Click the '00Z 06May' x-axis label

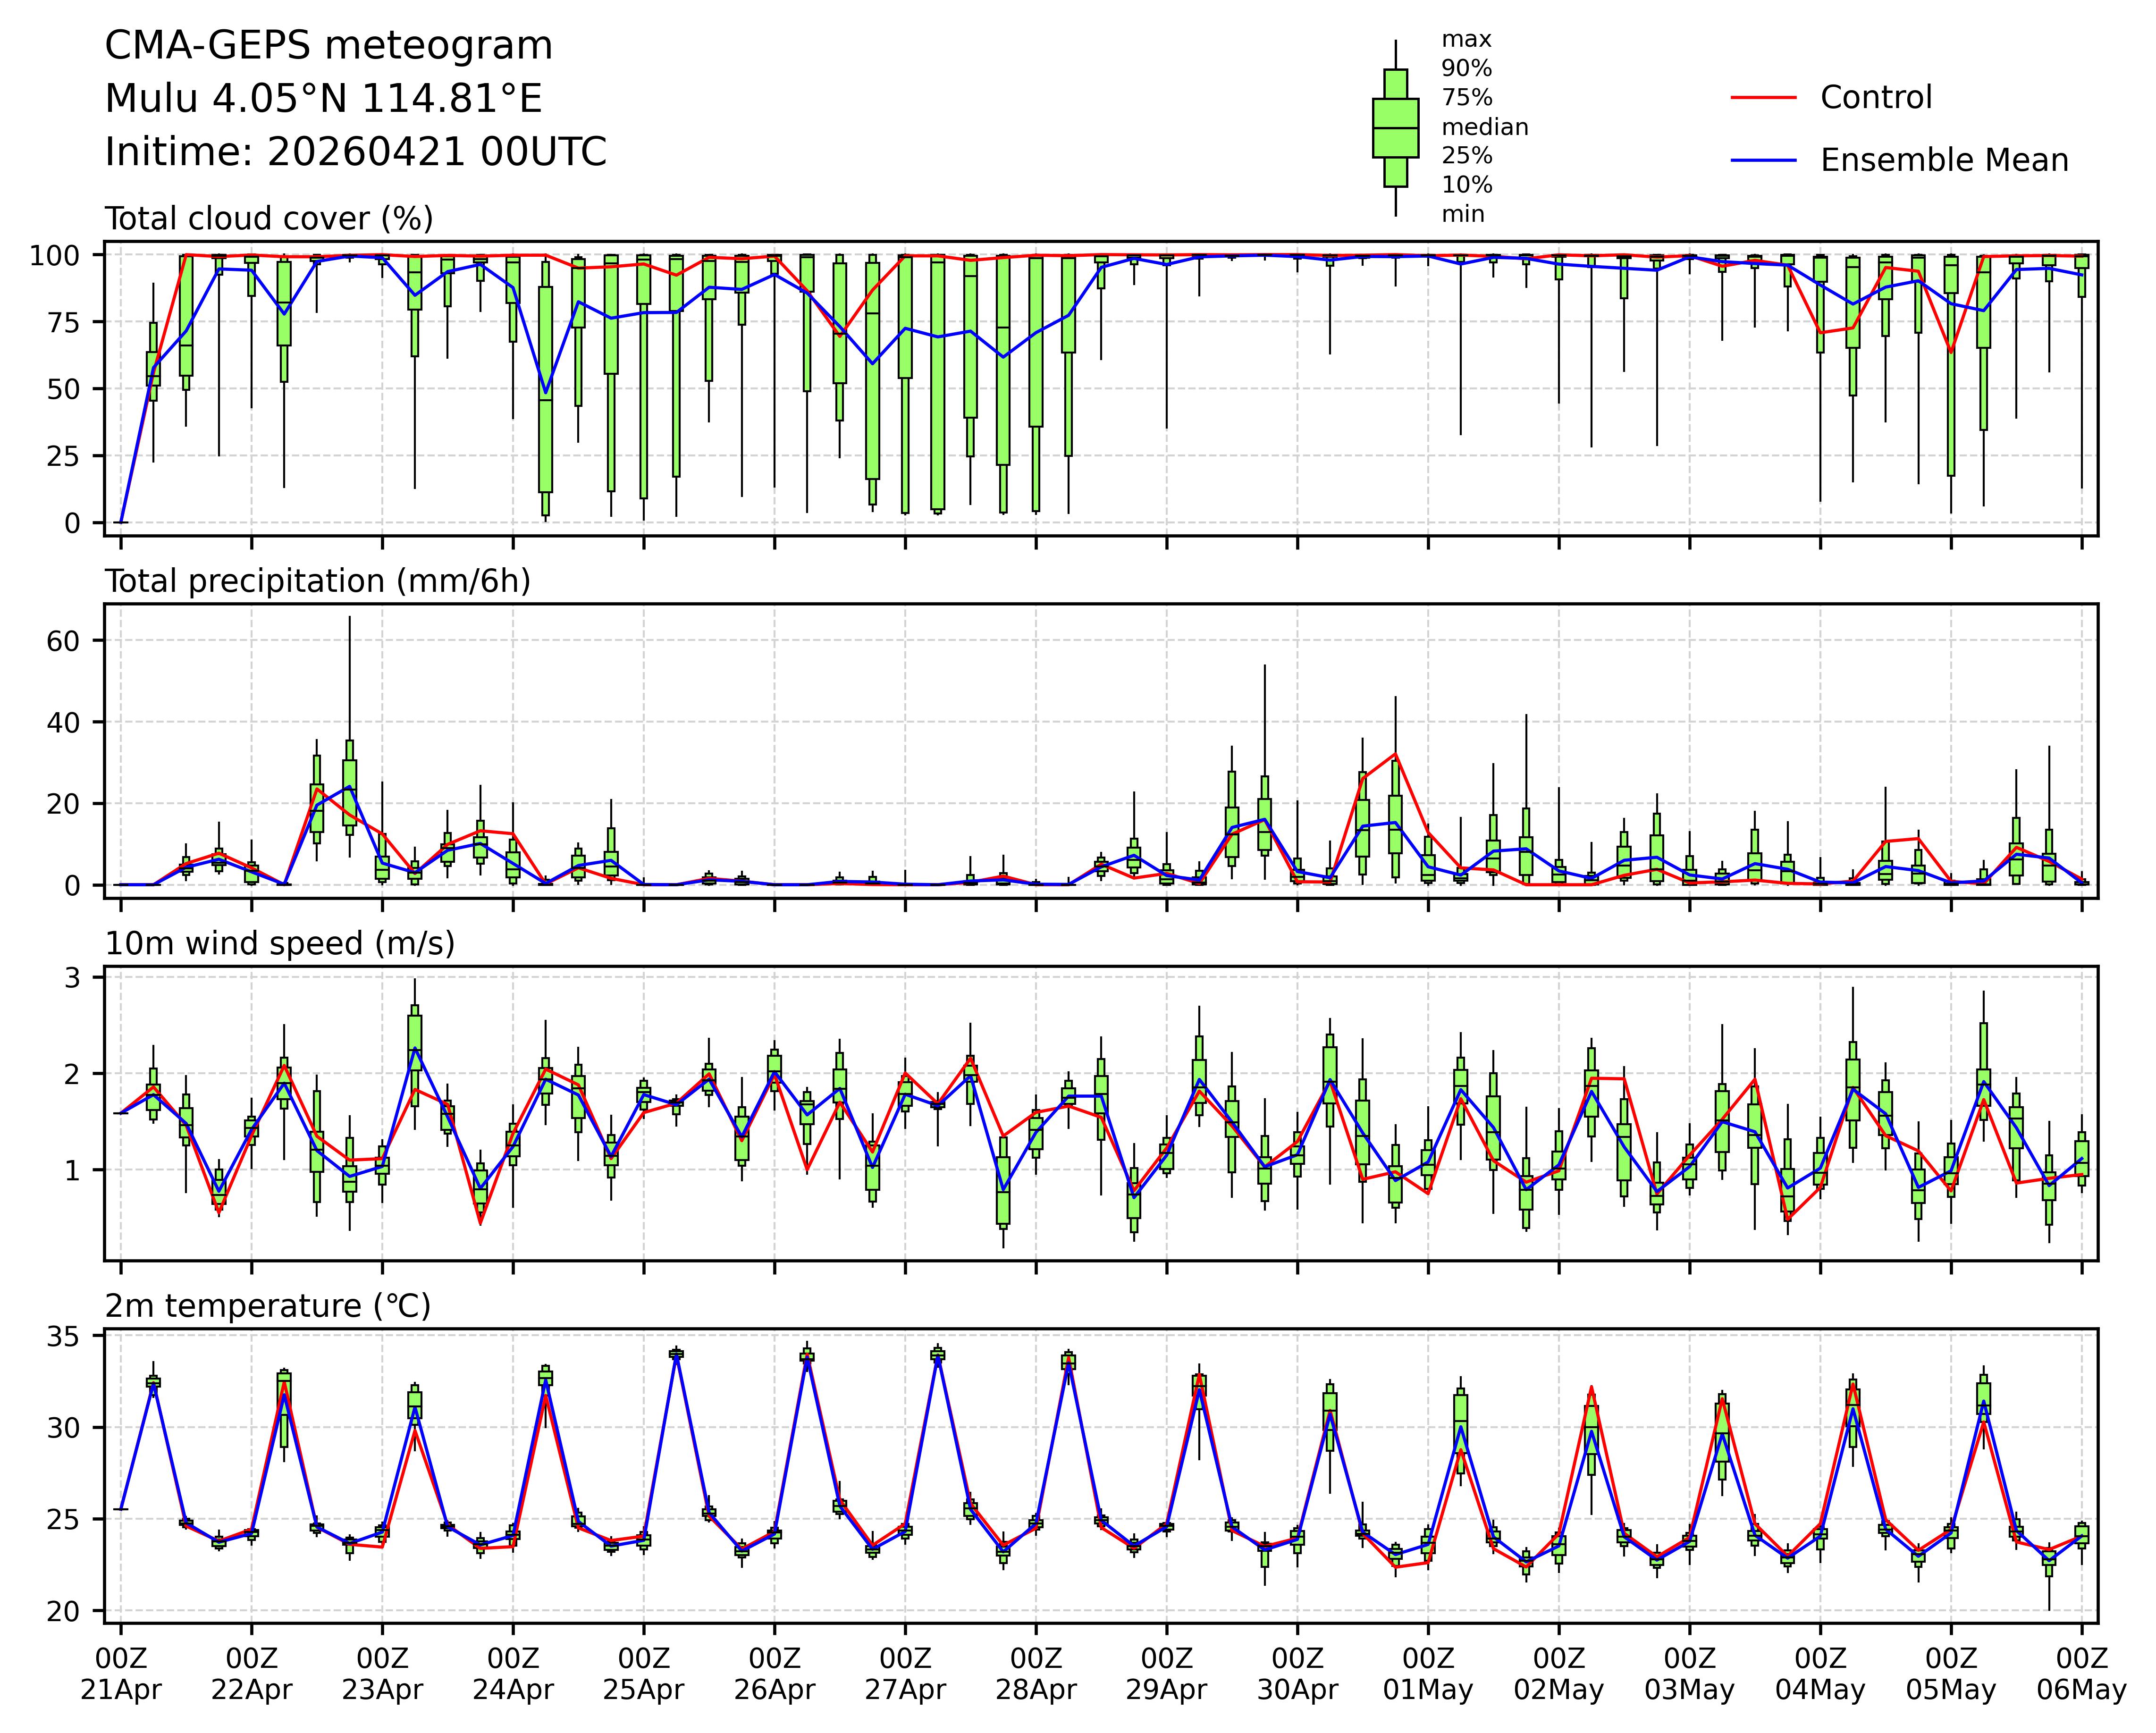point(2082,1674)
